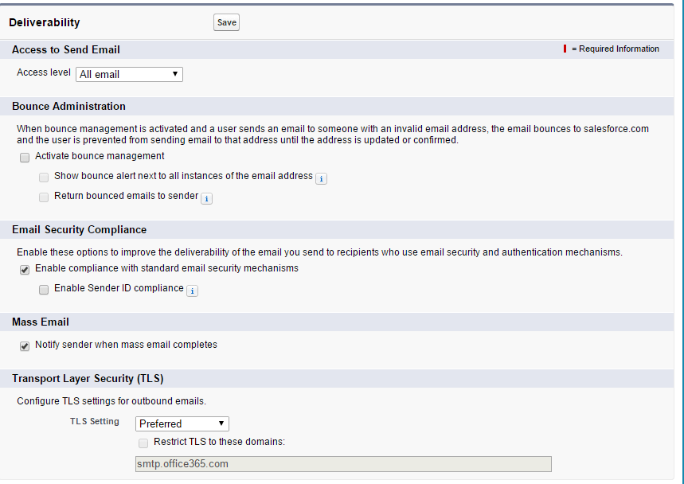Enable Sender ID compliance
This screenshot has height=484, width=684.
(x=43, y=289)
